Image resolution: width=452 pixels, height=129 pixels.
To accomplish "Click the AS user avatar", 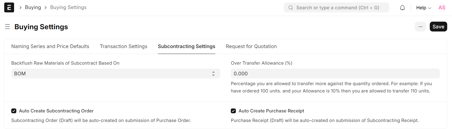I will [x=442, y=8].
